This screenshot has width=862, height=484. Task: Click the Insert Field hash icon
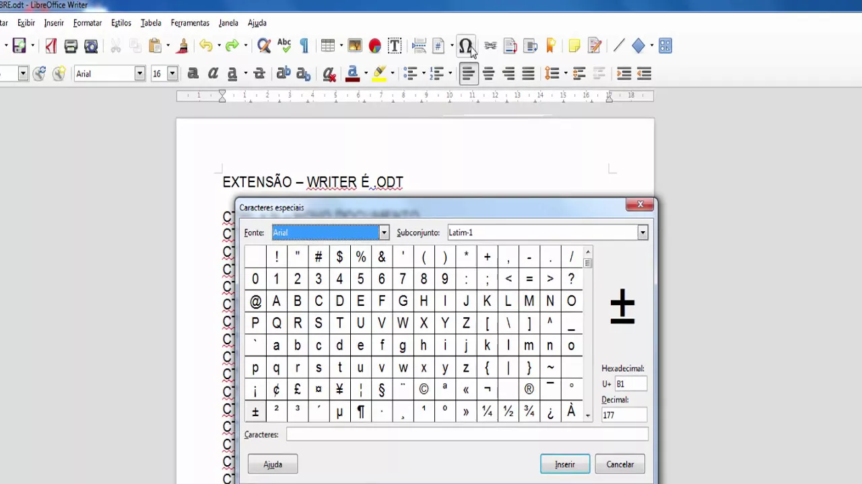point(438,46)
